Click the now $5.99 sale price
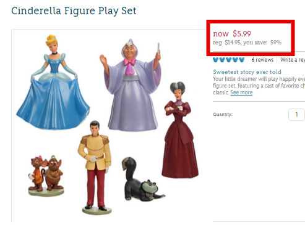The image size is (305, 225). point(232,33)
